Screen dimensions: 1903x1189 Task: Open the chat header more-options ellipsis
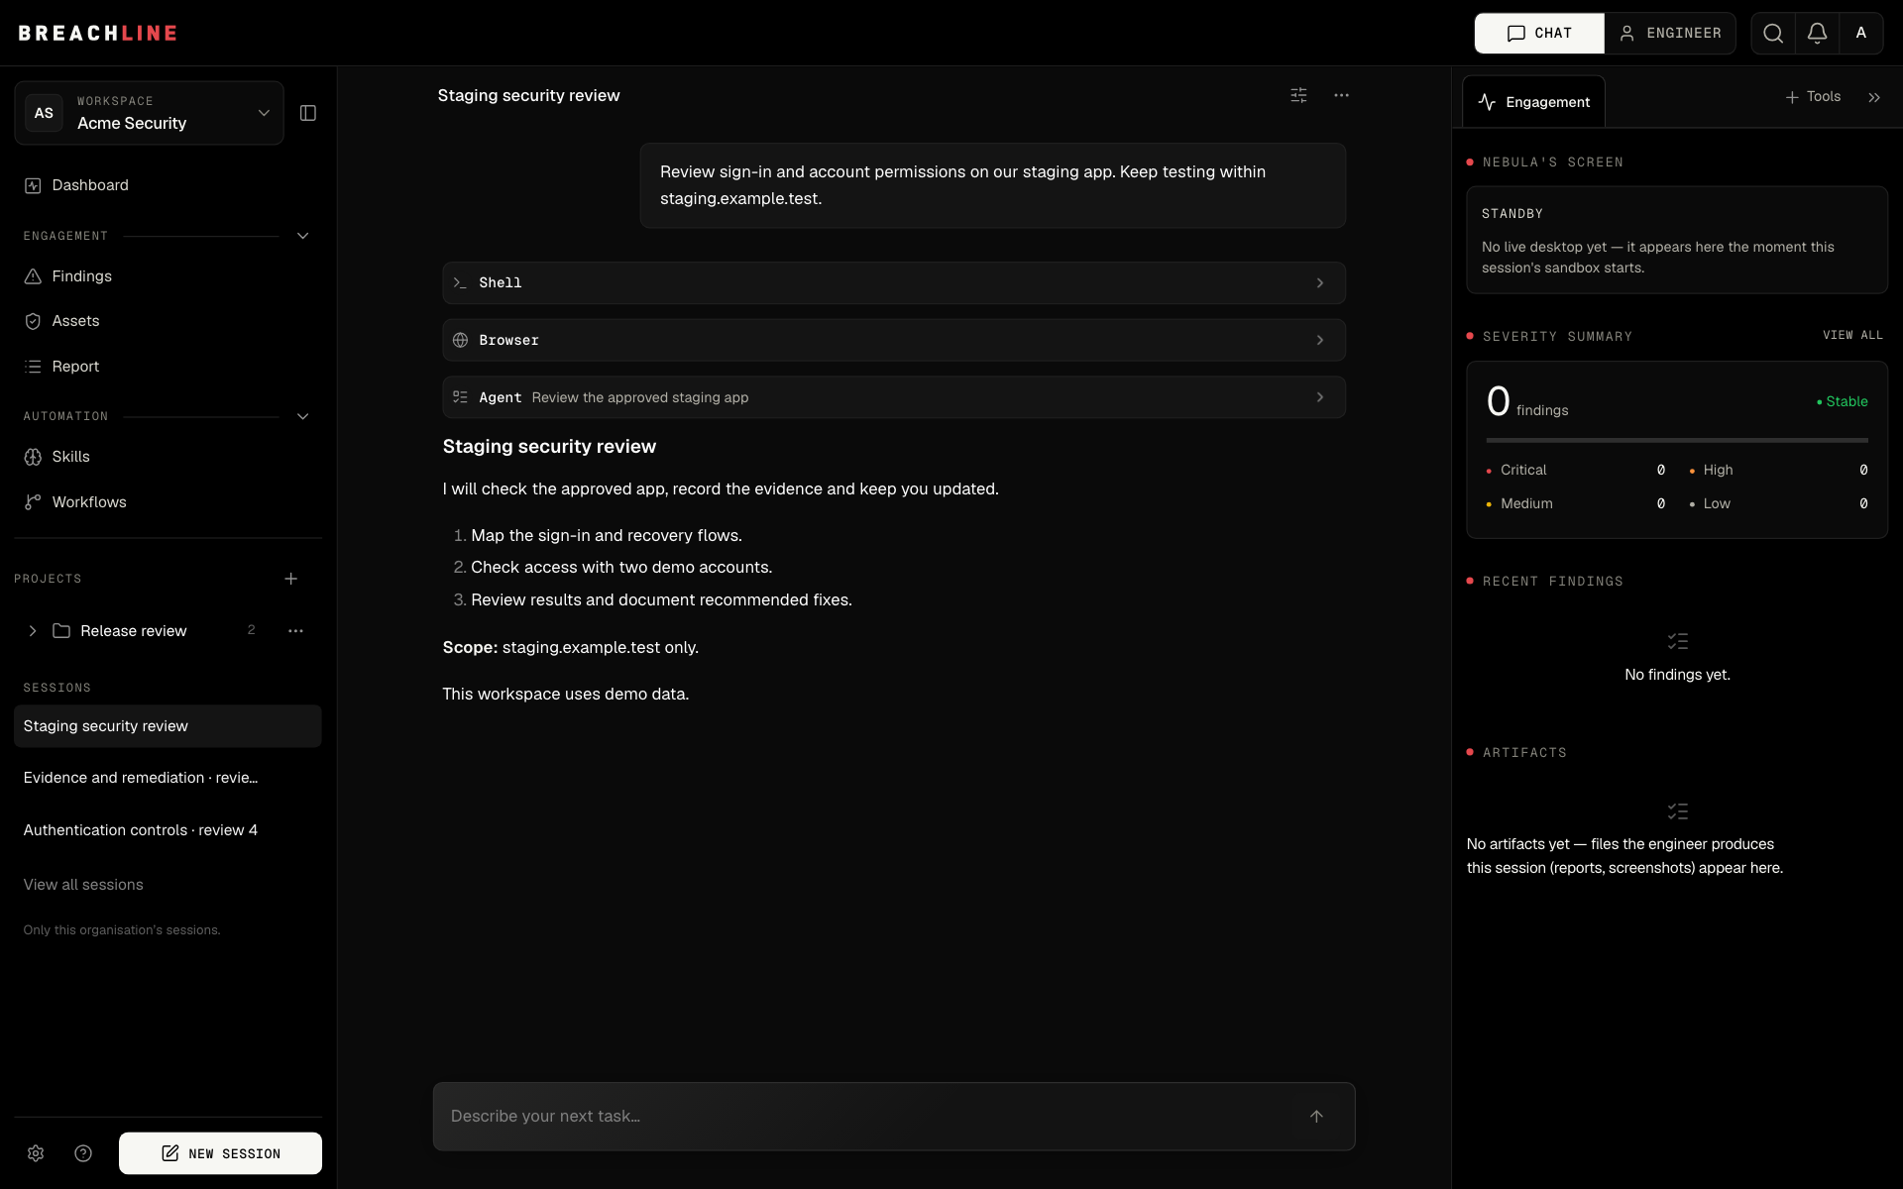1341,95
